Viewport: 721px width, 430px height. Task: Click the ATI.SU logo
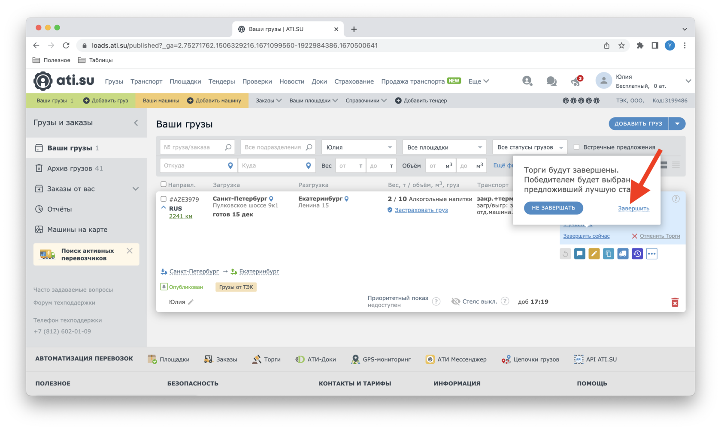click(64, 81)
